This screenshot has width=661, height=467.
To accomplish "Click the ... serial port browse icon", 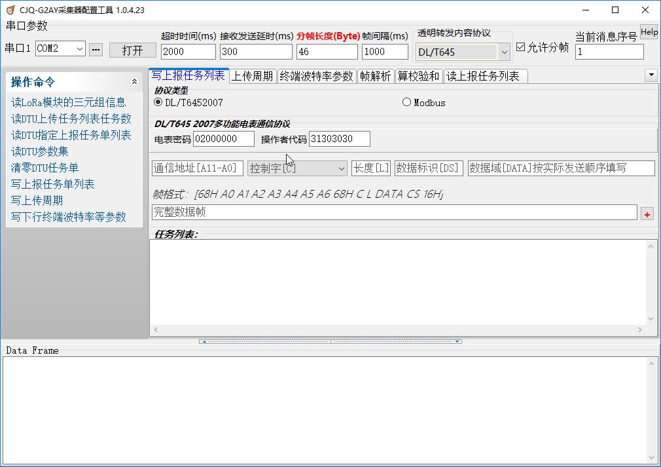I will tap(96, 50).
